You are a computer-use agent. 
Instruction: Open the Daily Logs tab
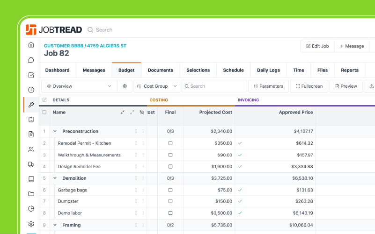[268, 70]
